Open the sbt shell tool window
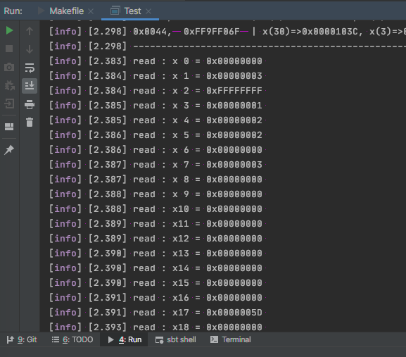This screenshot has width=406, height=357. coord(175,339)
